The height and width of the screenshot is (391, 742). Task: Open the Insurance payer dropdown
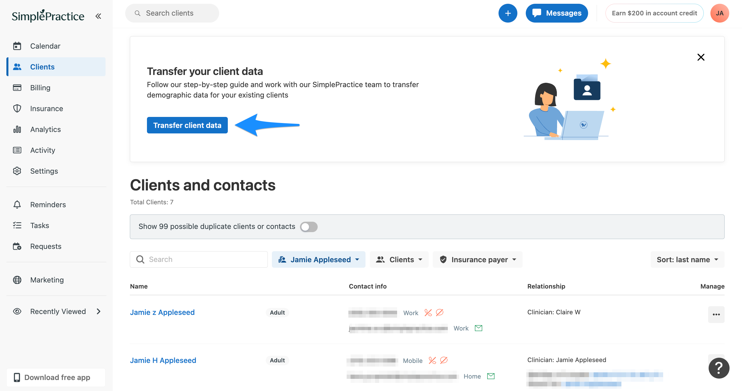coord(477,259)
